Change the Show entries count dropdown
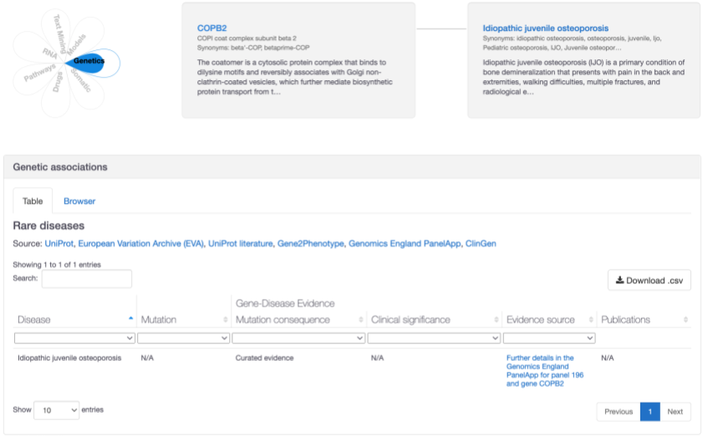This screenshot has height=436, width=703. click(x=57, y=410)
